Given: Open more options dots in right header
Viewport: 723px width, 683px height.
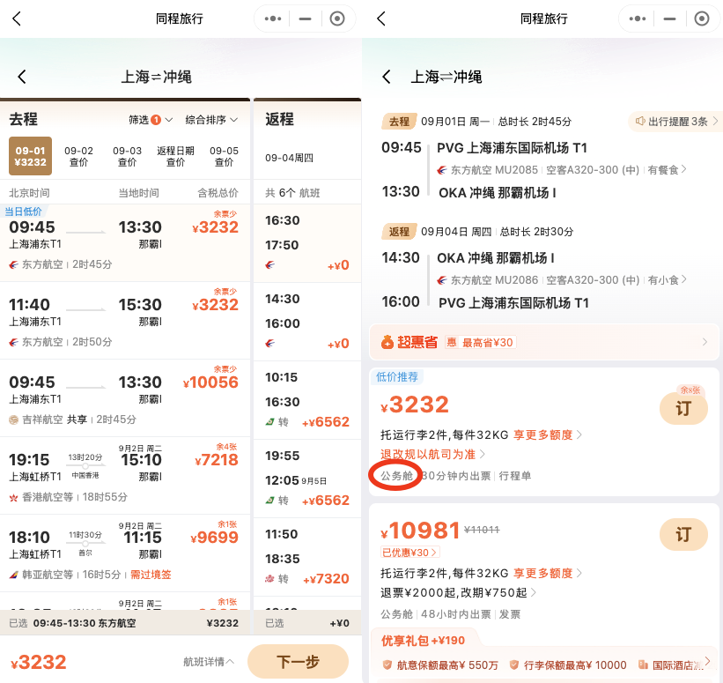Looking at the screenshot, I should pyautogui.click(x=638, y=19).
